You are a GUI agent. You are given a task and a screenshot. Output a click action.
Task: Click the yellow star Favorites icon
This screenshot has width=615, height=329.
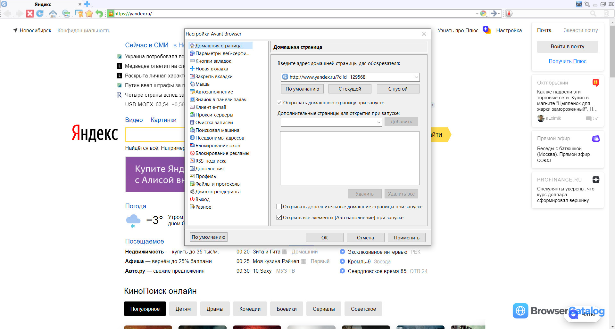point(89,13)
